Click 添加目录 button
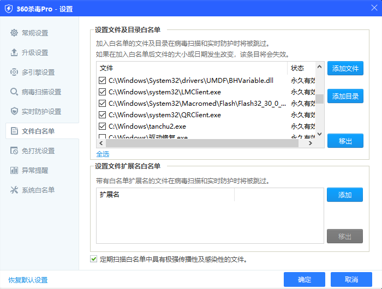 (x=345, y=96)
